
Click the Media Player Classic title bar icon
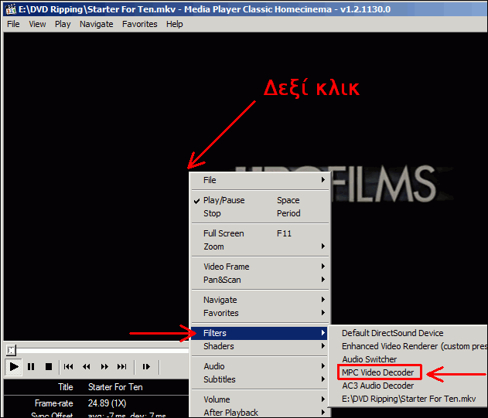(11, 9)
